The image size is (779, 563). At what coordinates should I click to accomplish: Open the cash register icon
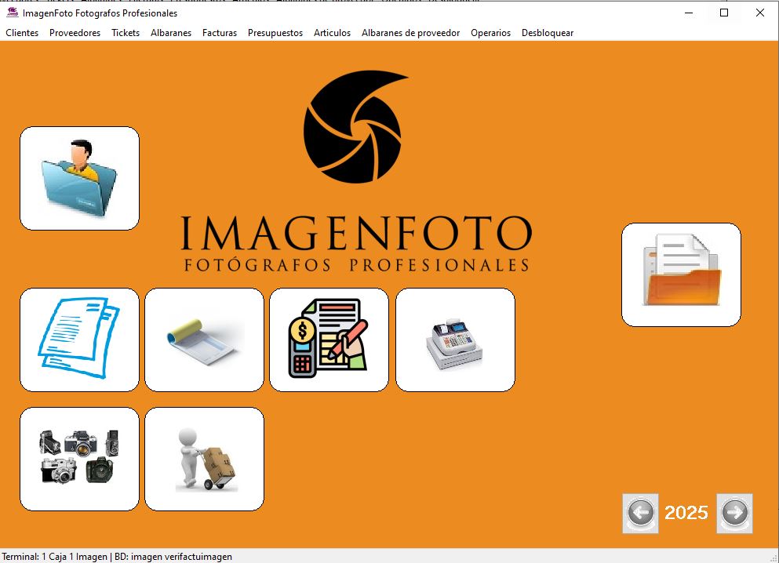455,340
